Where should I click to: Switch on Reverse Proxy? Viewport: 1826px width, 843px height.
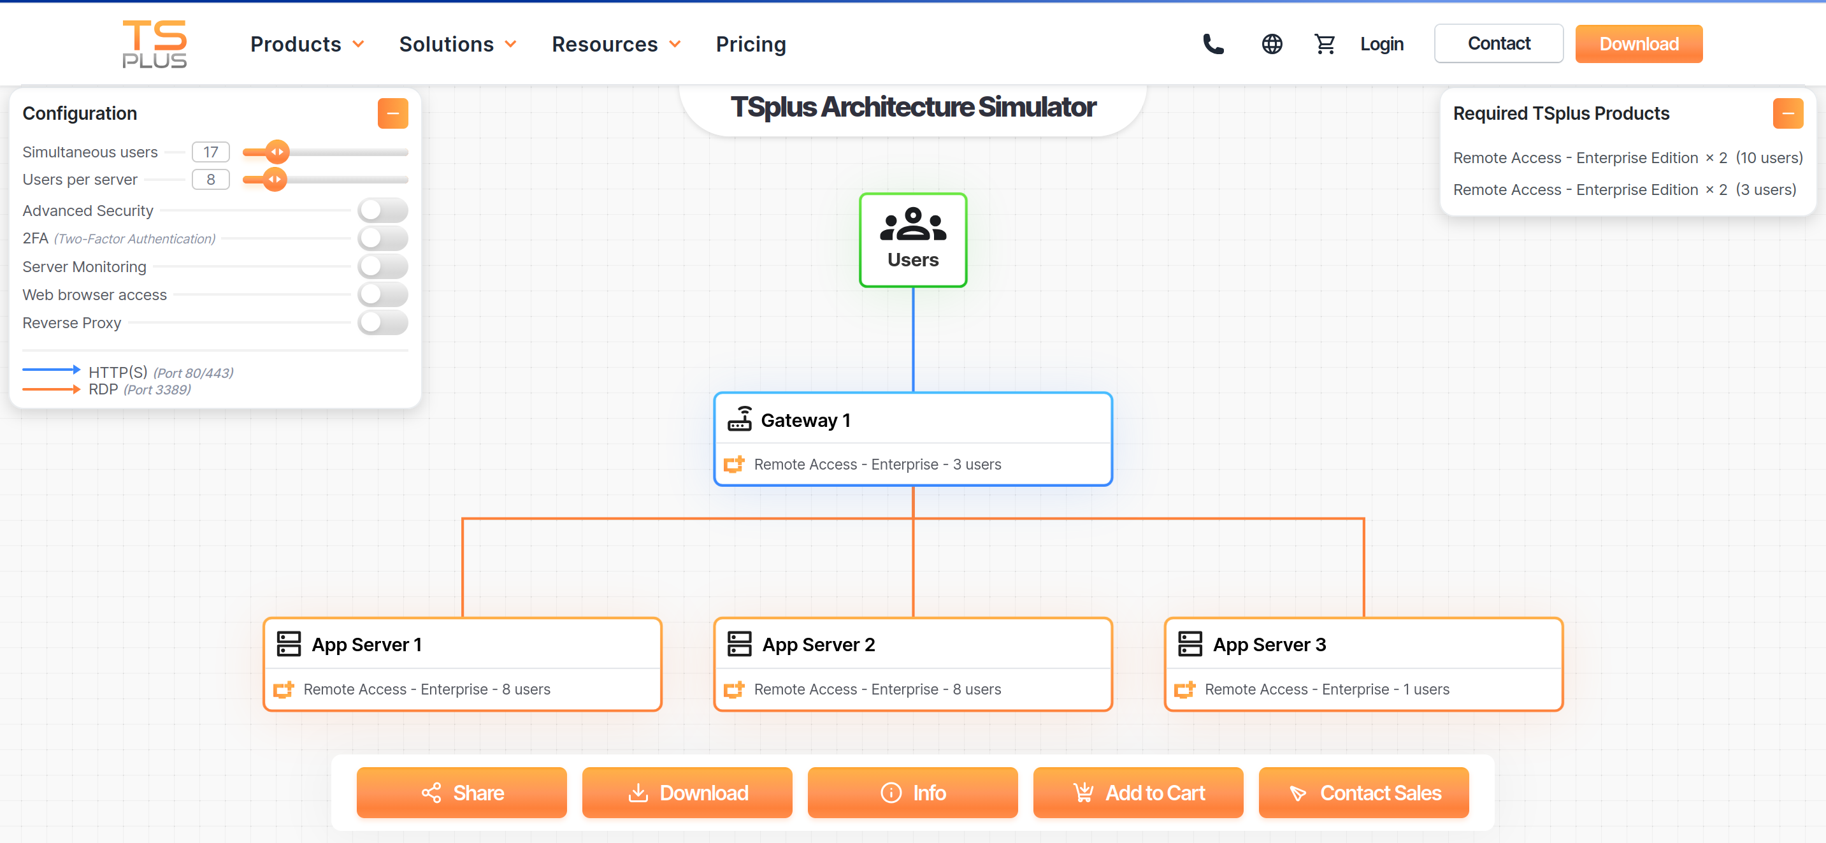[383, 322]
